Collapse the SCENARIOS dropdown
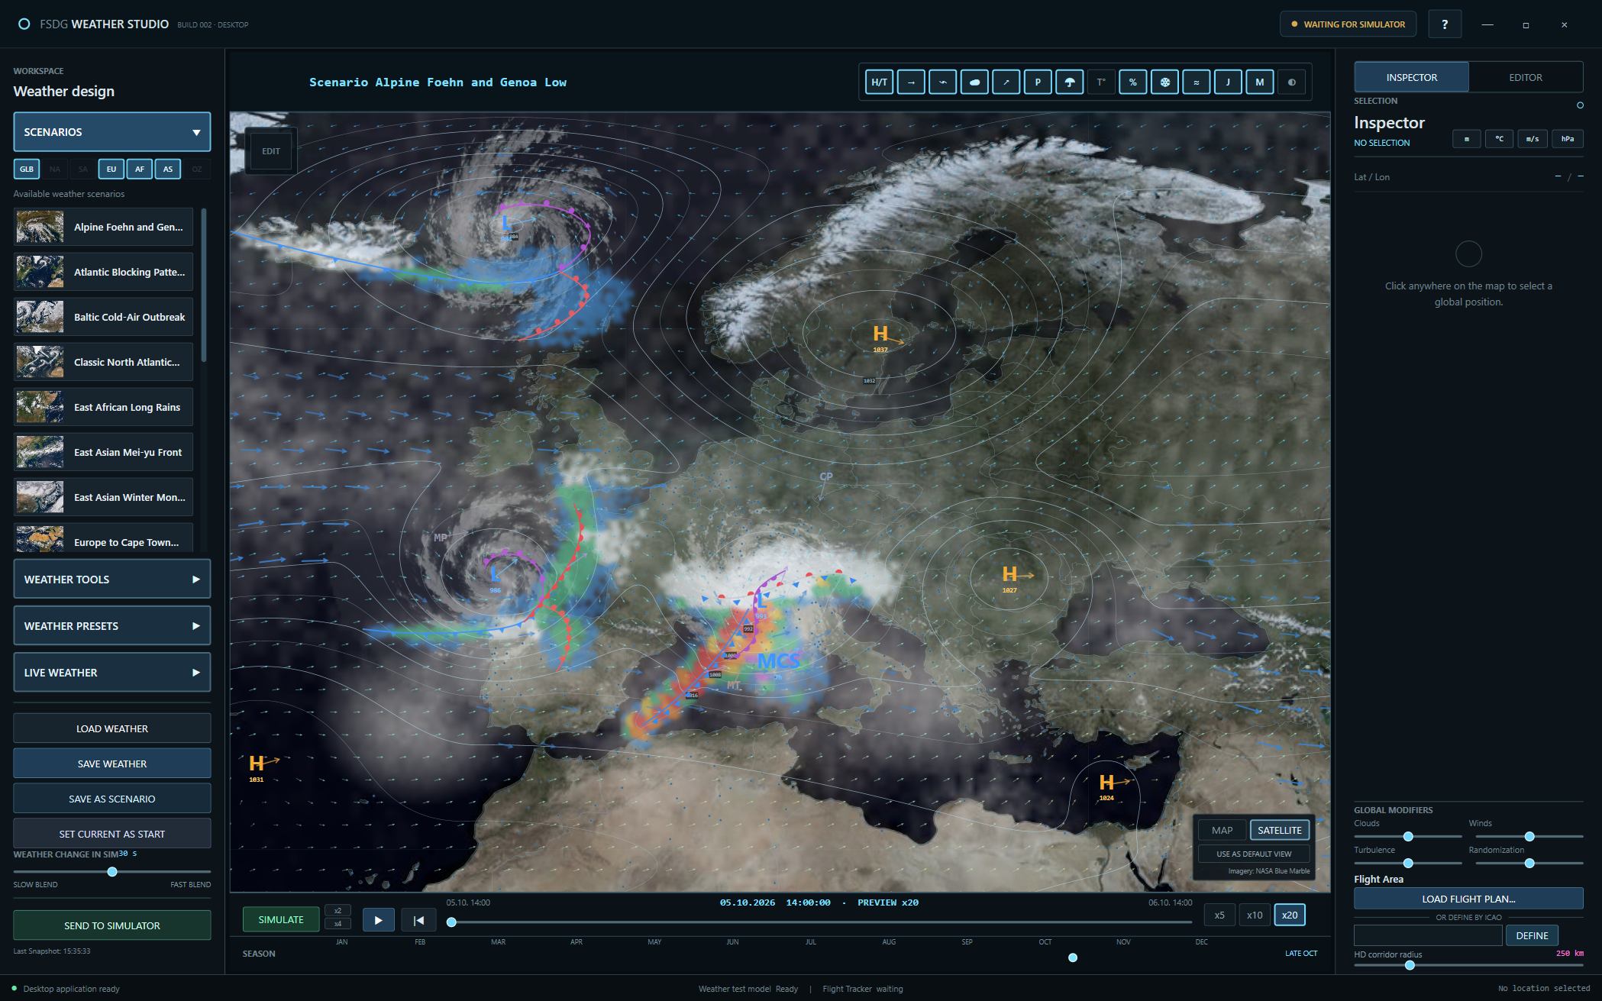Viewport: 1602px width, 1001px height. click(x=112, y=132)
